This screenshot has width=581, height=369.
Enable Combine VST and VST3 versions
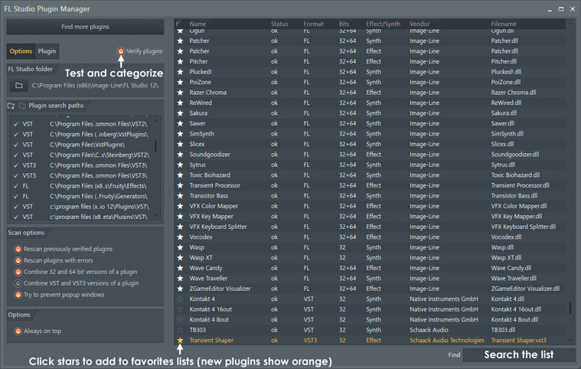[x=18, y=283]
